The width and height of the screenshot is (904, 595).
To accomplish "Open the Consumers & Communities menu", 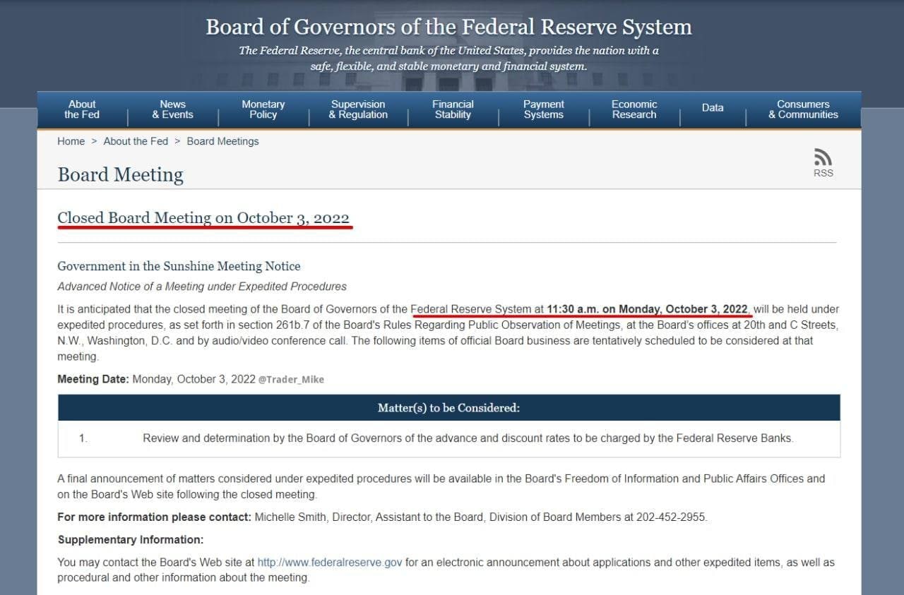I will [803, 109].
